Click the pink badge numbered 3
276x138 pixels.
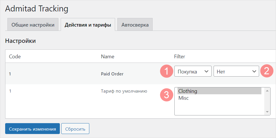[x=166, y=95]
